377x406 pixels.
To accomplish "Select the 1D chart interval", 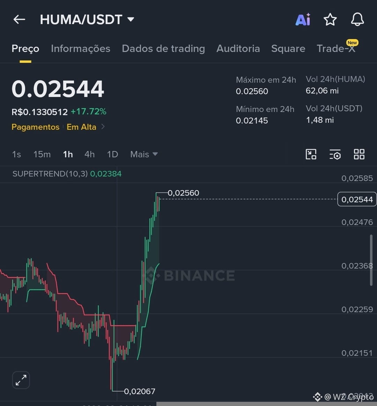I will (x=112, y=154).
